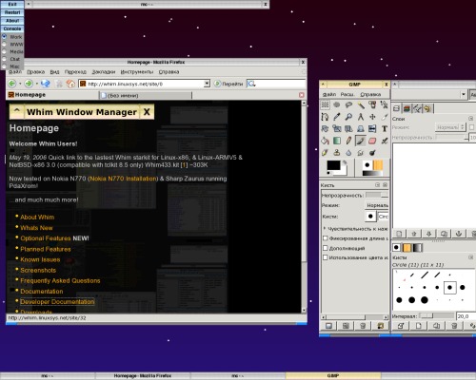
Task: Open the Закладки menu in Firefox
Action: 104,72
